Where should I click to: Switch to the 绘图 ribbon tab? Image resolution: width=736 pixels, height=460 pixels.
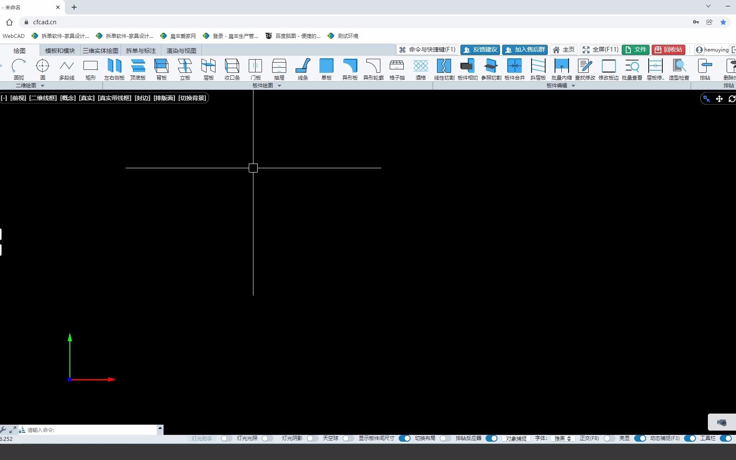point(20,50)
